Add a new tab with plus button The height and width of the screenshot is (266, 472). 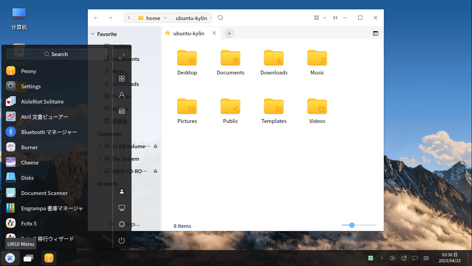(229, 34)
